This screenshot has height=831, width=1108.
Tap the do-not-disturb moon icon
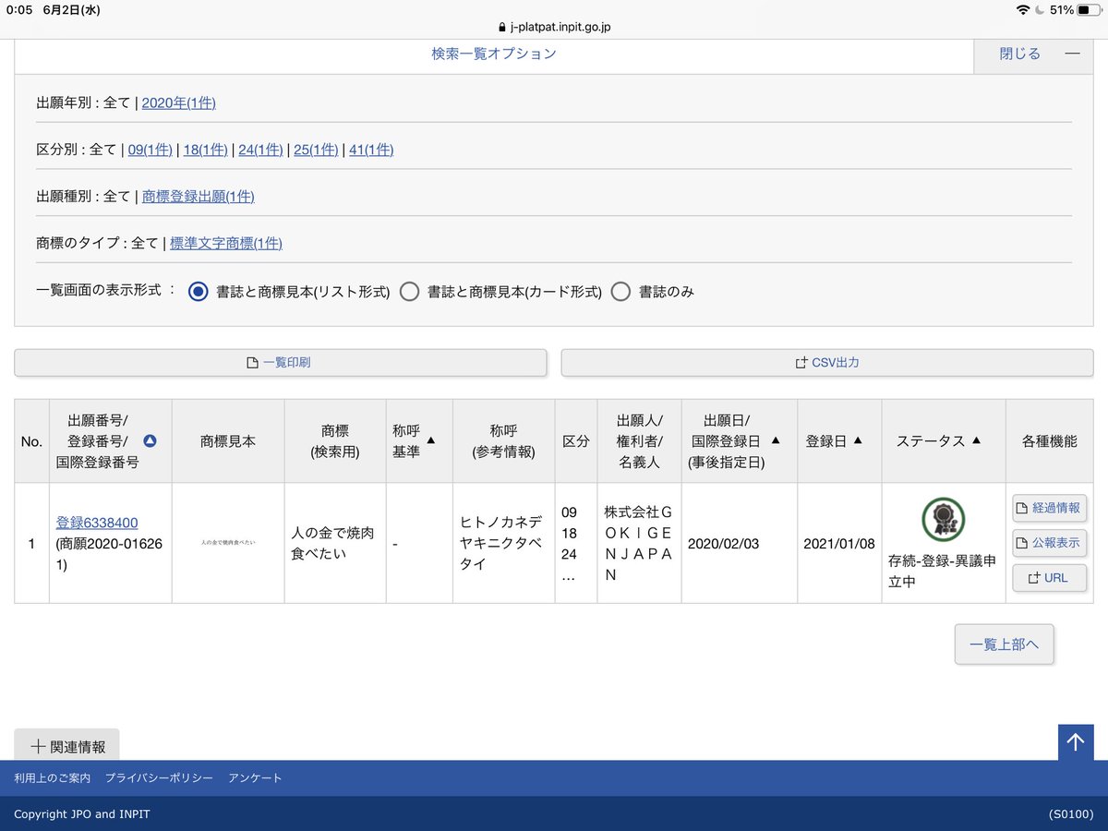[1040, 10]
